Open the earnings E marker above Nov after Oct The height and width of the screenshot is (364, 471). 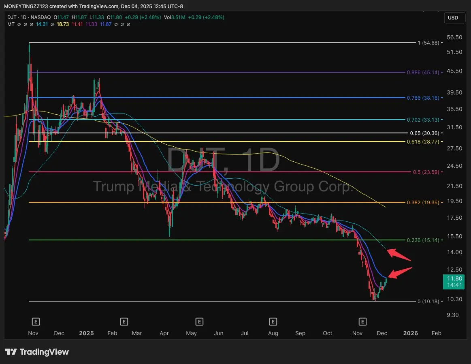(362, 322)
